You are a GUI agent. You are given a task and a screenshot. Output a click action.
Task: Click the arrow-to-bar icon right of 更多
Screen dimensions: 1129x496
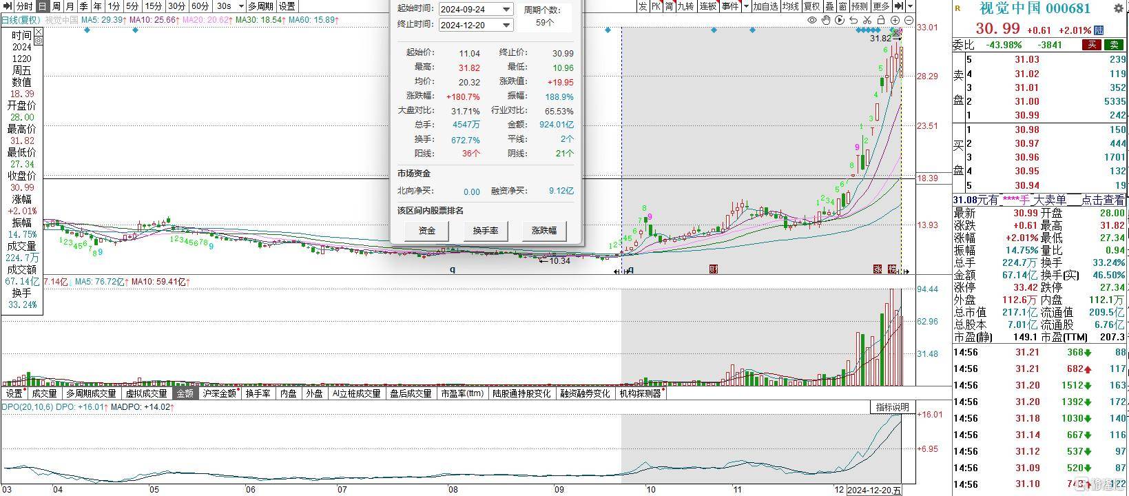pos(898,6)
